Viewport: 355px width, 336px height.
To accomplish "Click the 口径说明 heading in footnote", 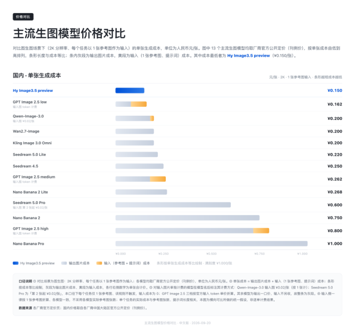I will [25, 281].
